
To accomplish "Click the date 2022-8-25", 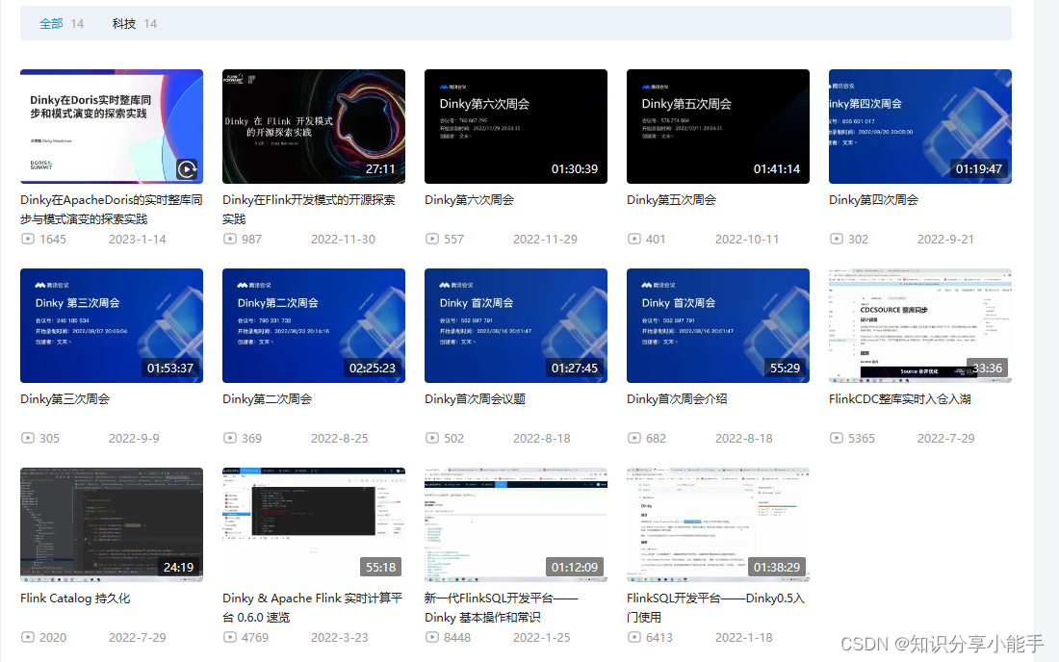I will (x=339, y=438).
